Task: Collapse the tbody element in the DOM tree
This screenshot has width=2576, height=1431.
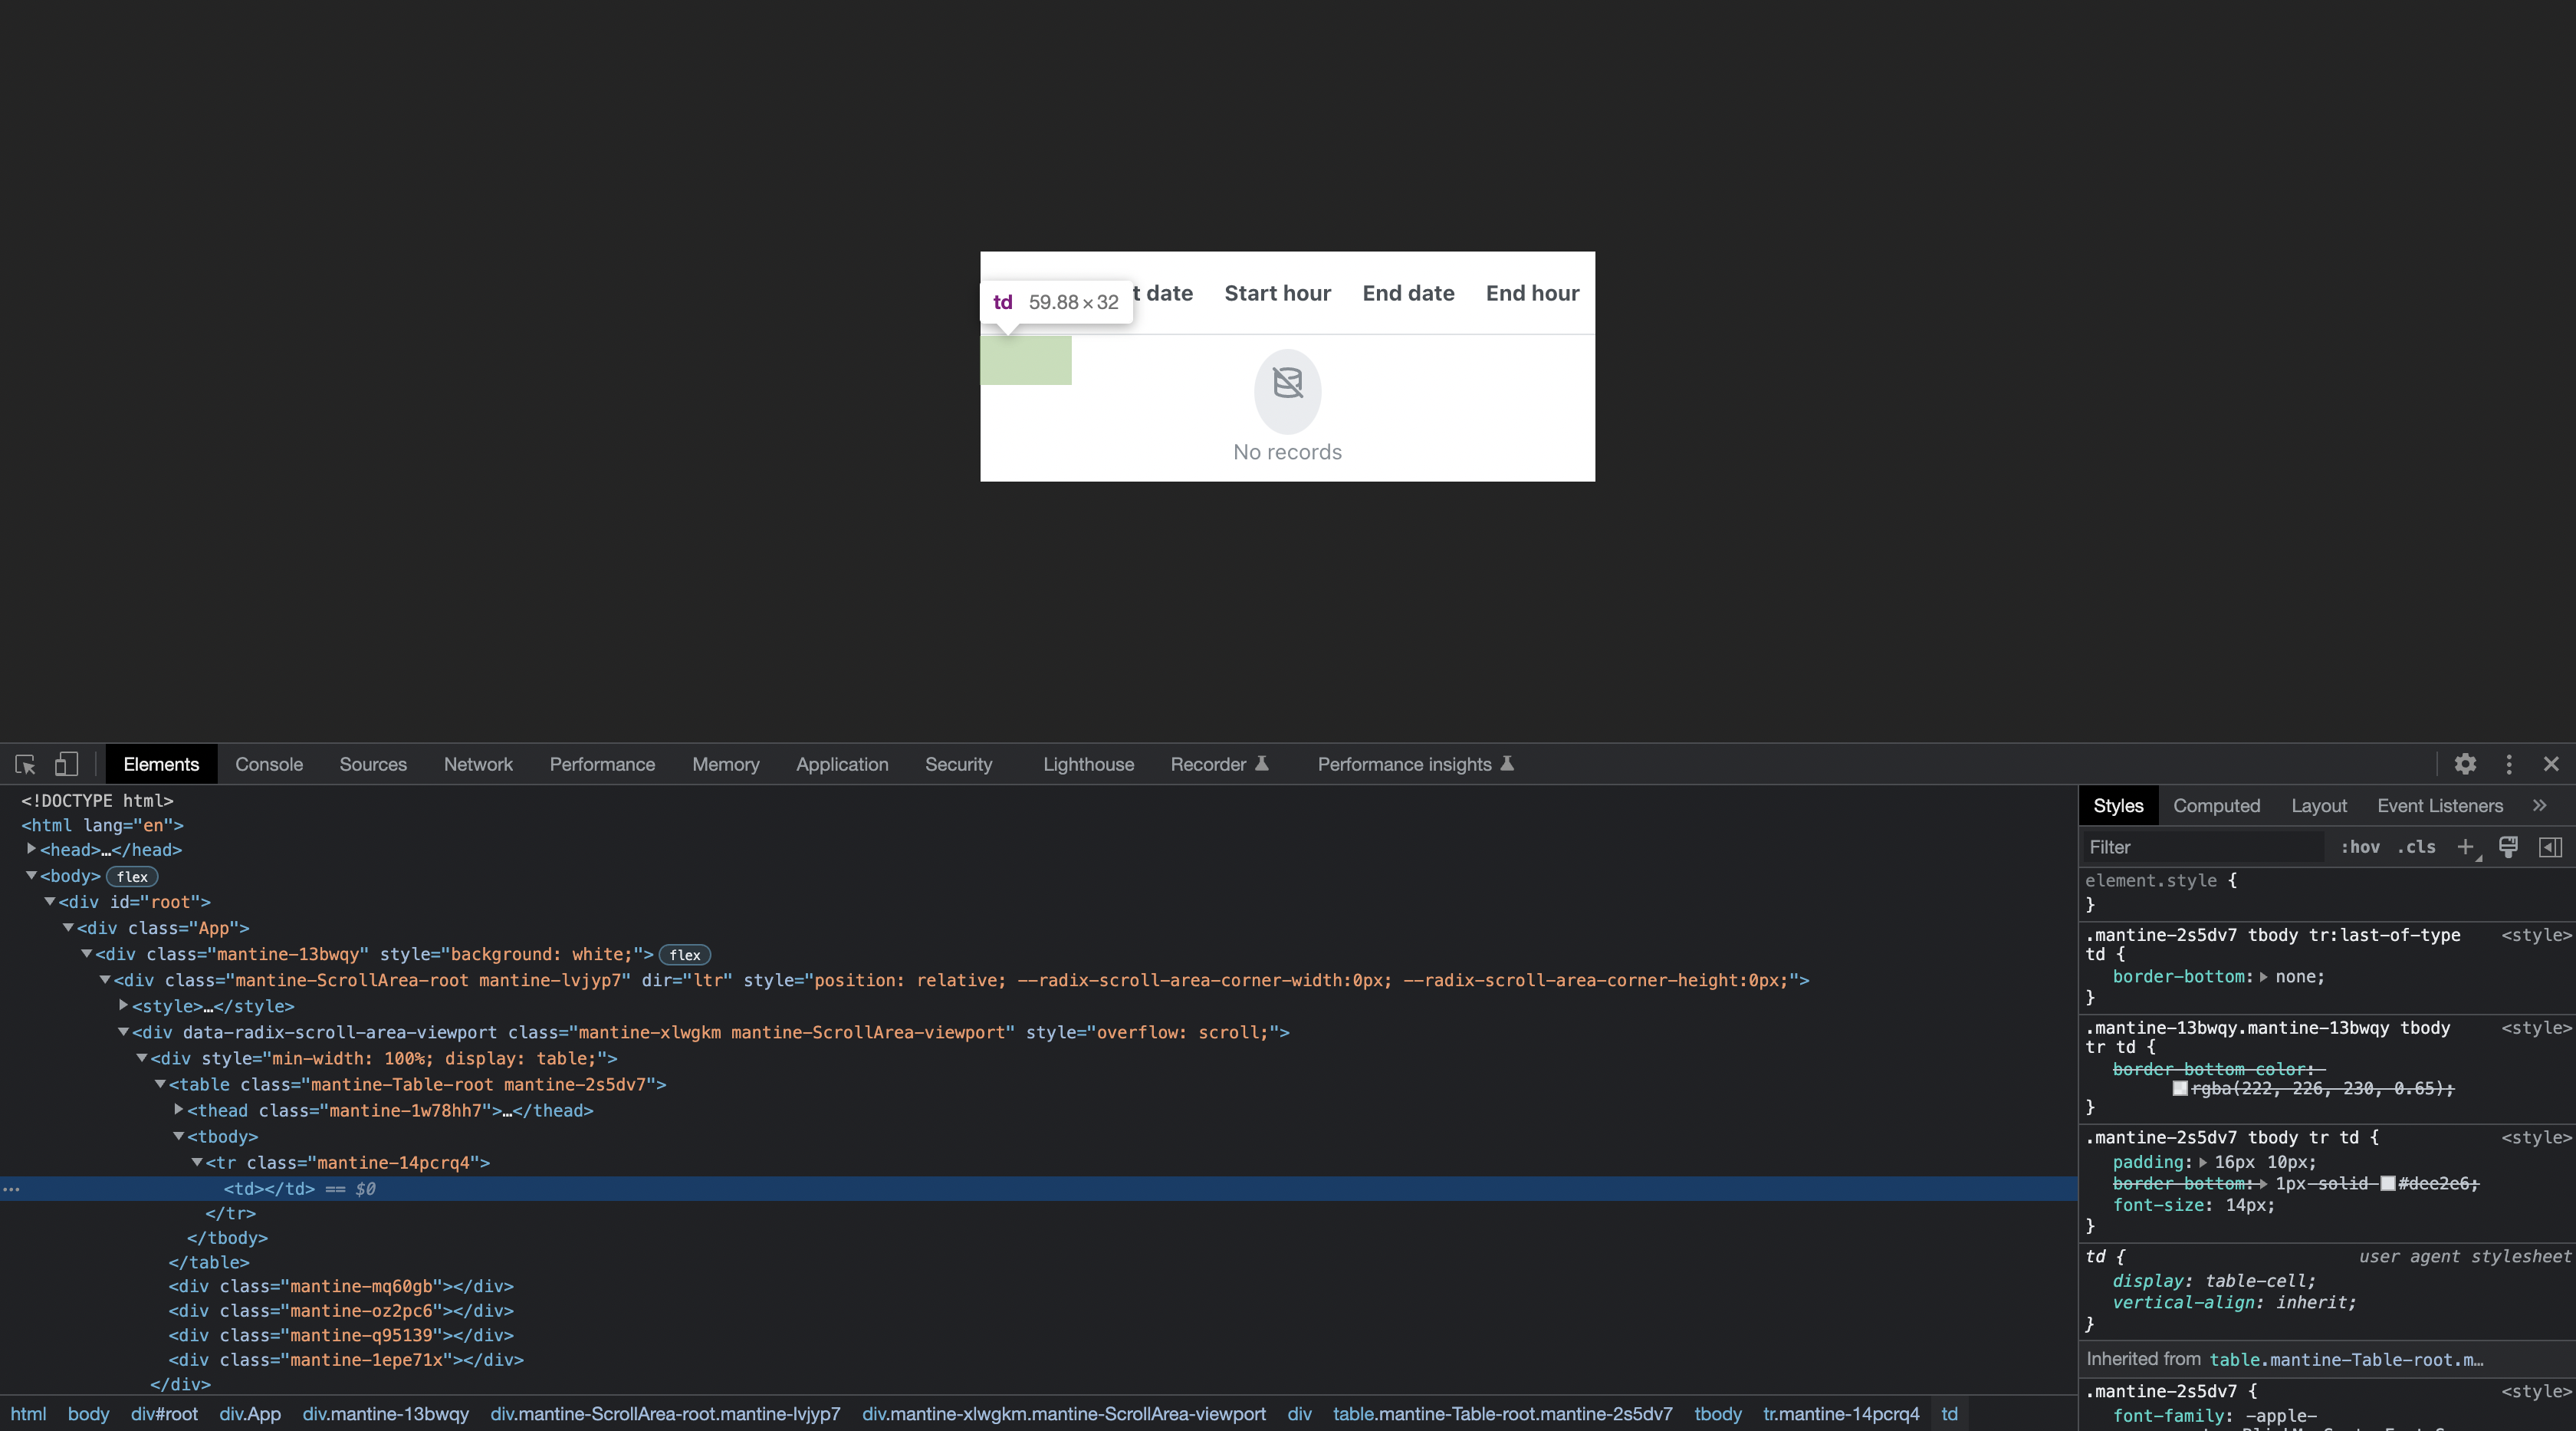Action: [x=178, y=1136]
